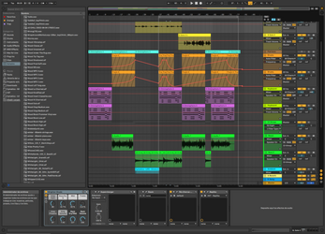Toggle the upper orange track's activator button
This screenshot has width=325, height=234.
[x=302, y=56]
